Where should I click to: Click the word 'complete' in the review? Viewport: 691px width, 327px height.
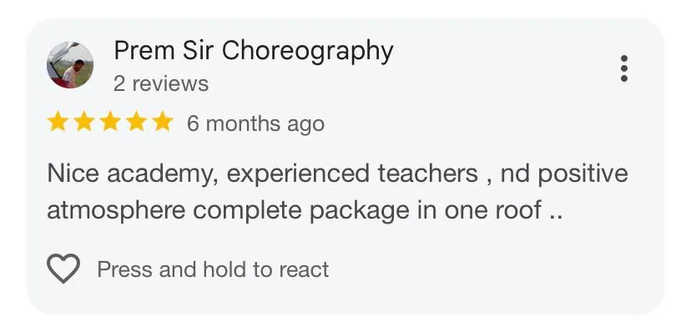click(247, 212)
